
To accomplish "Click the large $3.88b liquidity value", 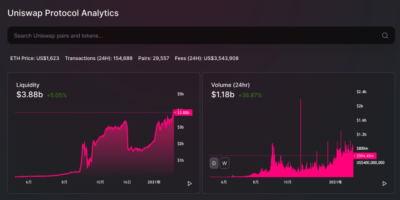I will coord(30,94).
